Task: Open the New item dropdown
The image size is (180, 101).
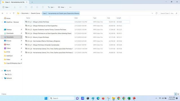Action: 6,7
